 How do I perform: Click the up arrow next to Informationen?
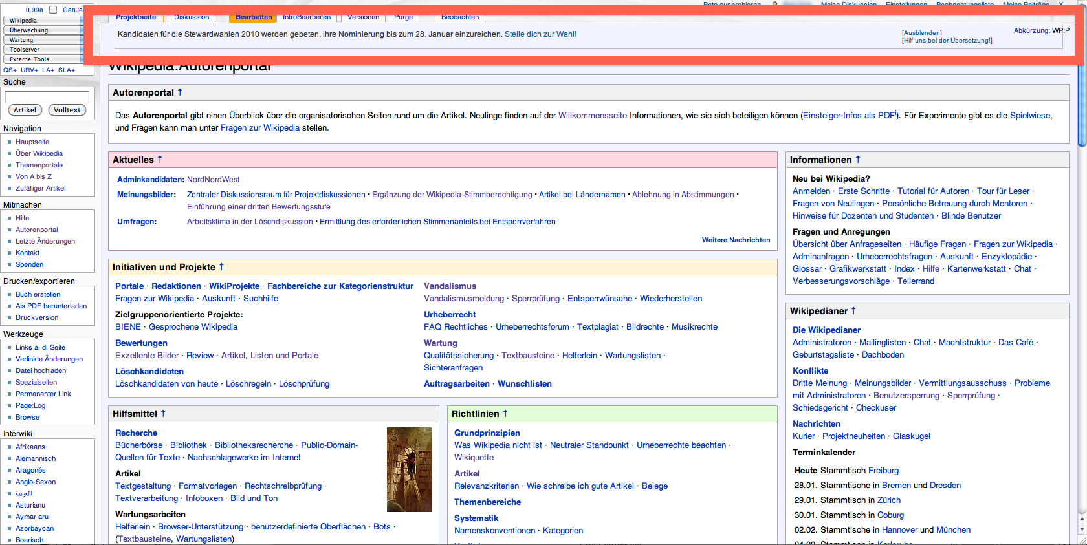pos(858,160)
